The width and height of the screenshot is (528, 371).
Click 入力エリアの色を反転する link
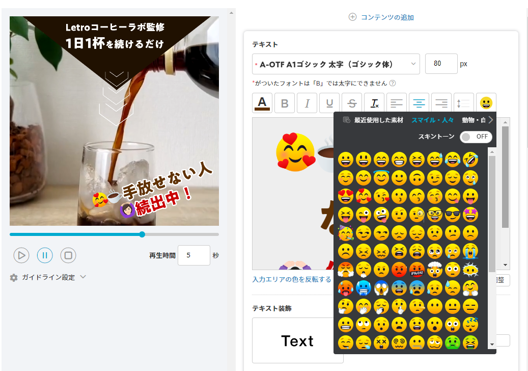pyautogui.click(x=292, y=279)
